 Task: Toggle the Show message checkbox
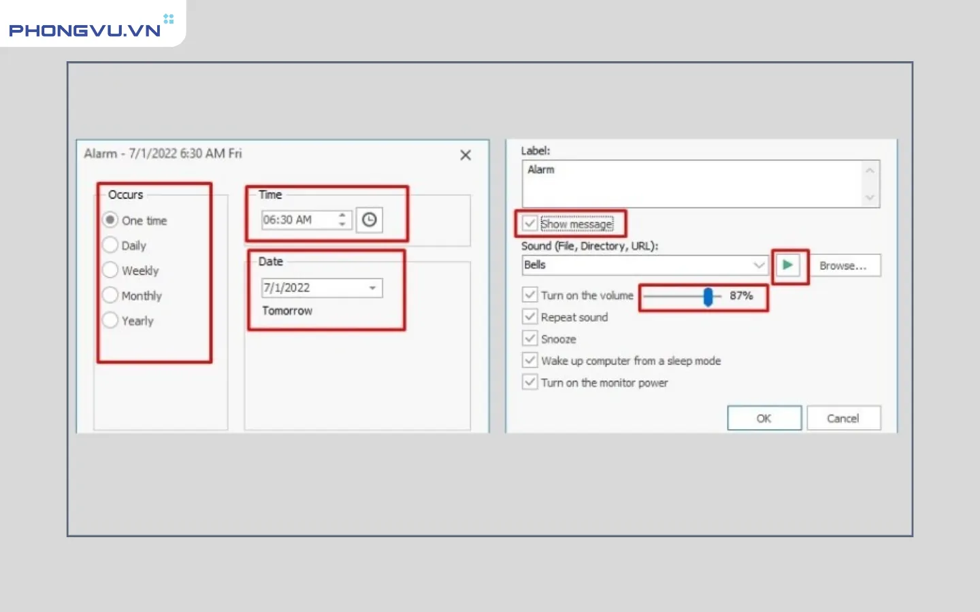pos(530,223)
